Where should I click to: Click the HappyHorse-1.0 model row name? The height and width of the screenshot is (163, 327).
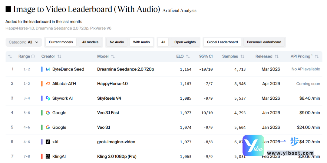(112, 84)
